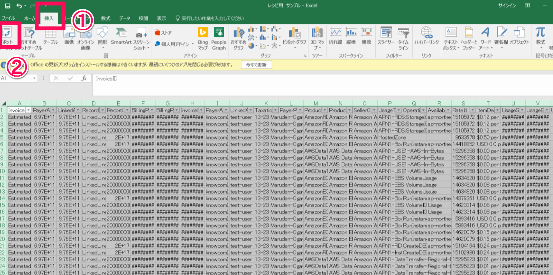Undo the last action
This screenshot has height=275, width=553.
coord(19,6)
